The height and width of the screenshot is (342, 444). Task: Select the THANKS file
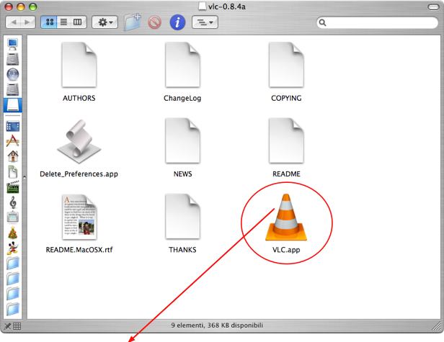tap(182, 217)
